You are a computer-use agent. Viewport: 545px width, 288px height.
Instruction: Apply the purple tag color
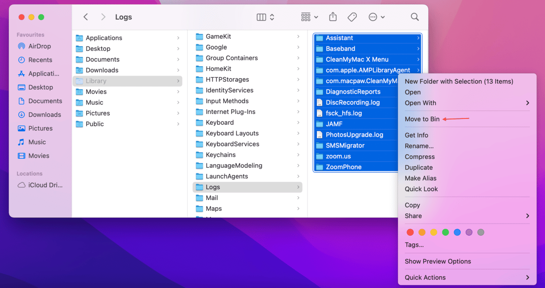tap(469, 232)
